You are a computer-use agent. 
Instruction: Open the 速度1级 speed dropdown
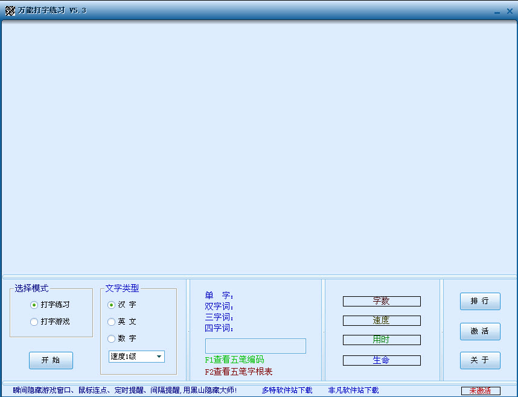[x=136, y=357]
